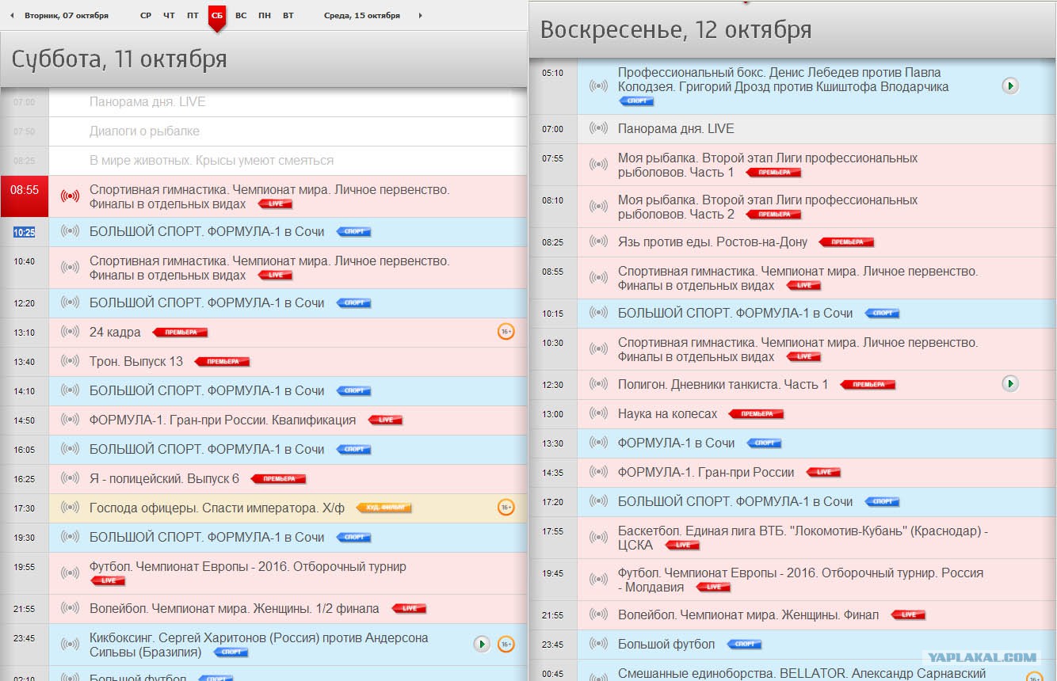Click broadcast icon beside Saturday 10:25 БОЛЬШОЙ СПОРТ
Viewport: 1057px width, 681px height.
tap(70, 232)
